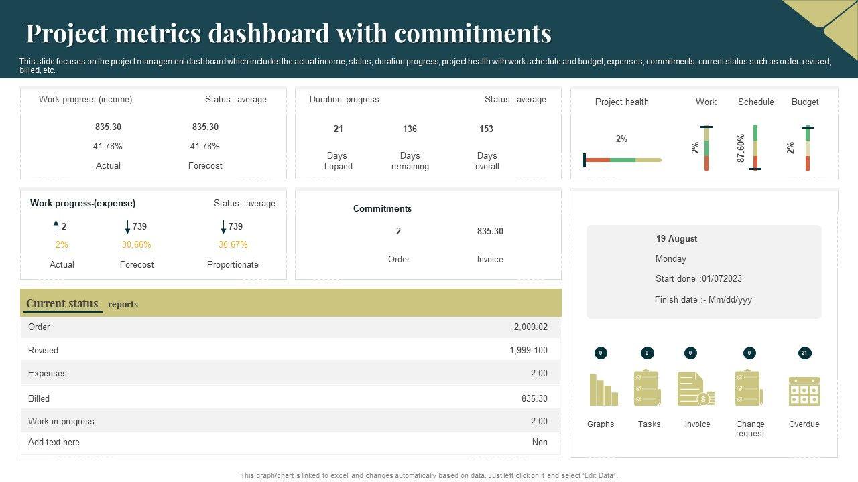Click the up arrow beside Actual expense
858x482 pixels.
[x=56, y=227]
